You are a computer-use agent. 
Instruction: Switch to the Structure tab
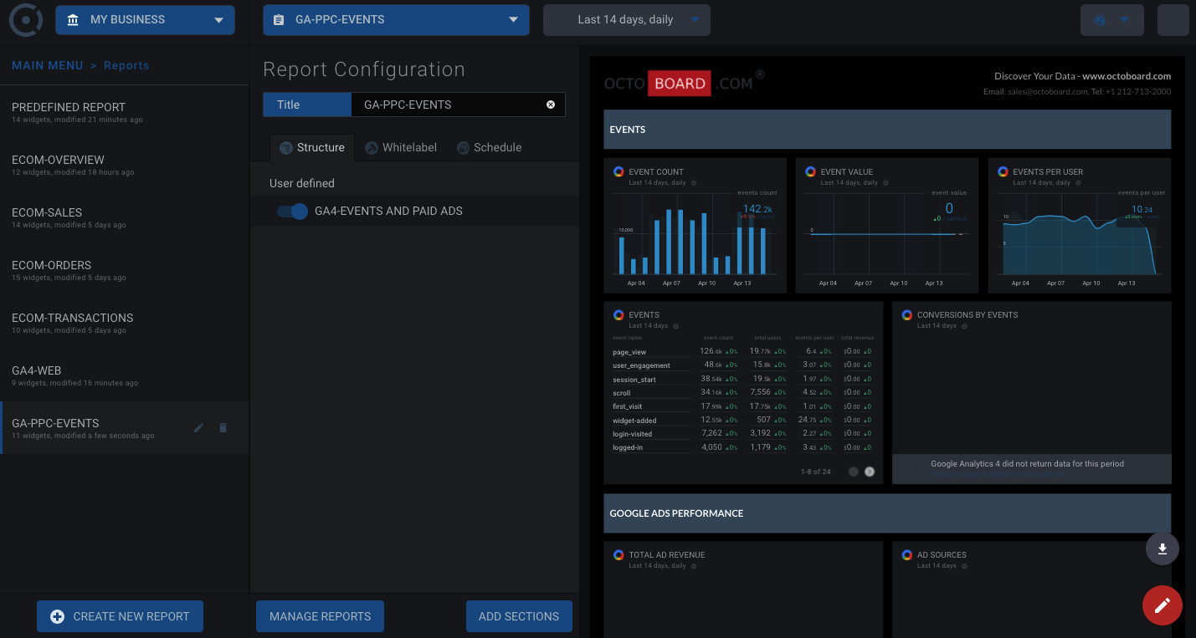point(312,147)
